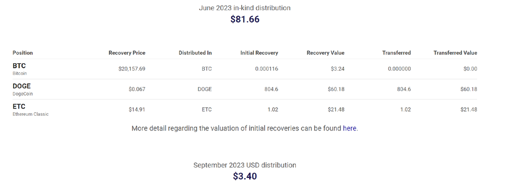Click the DOGE position name

click(x=21, y=86)
